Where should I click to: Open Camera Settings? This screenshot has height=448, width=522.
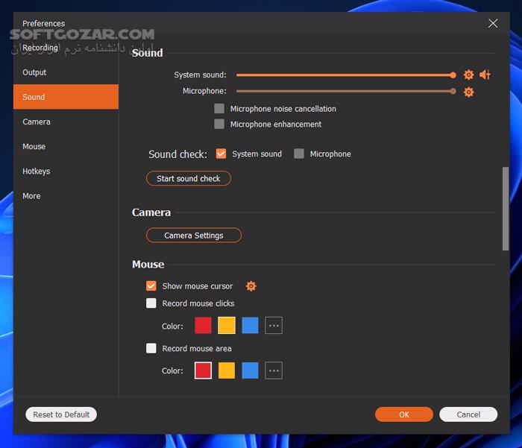(x=194, y=236)
